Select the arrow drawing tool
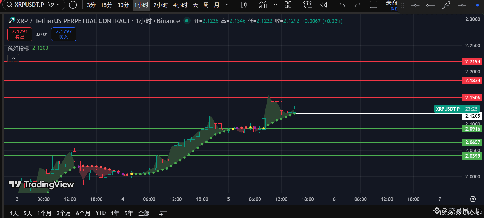Screen dimensions: 484x218 click(x=446, y=5)
